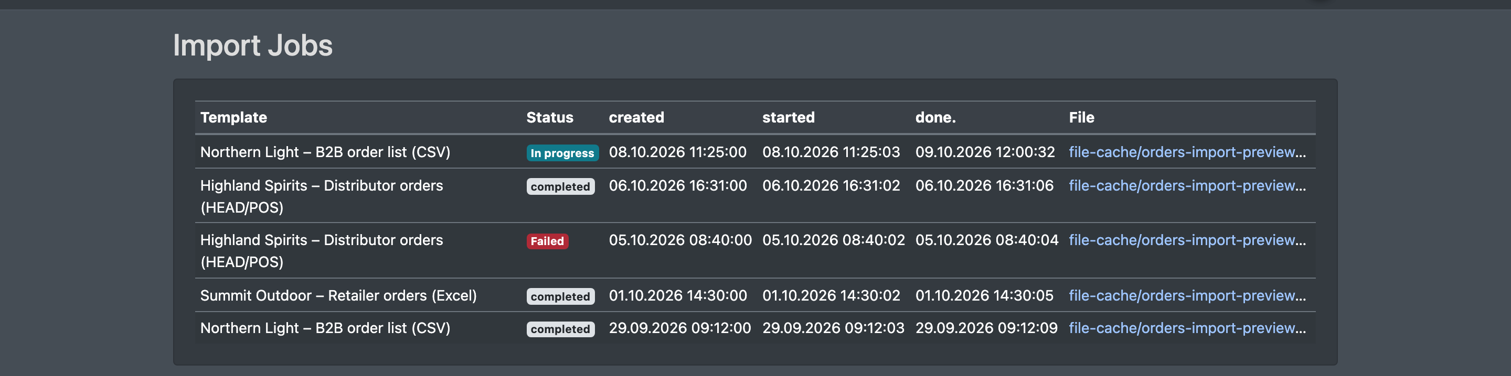Click the File column header
Image resolution: width=1511 pixels, height=376 pixels.
click(1082, 118)
